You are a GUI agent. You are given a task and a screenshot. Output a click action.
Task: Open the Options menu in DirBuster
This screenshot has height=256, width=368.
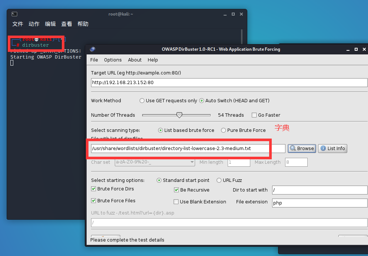click(113, 60)
